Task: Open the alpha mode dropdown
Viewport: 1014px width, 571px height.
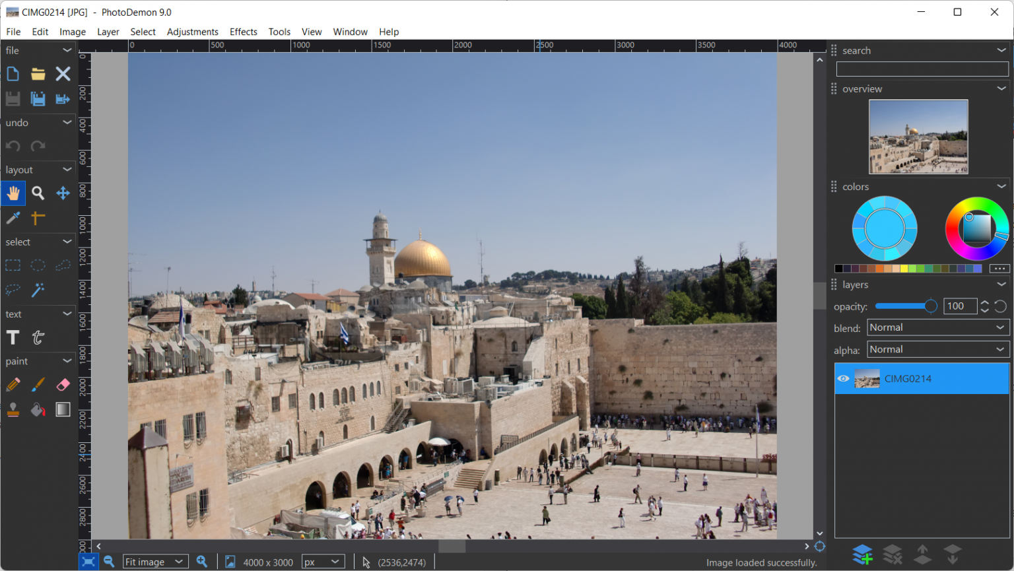Action: [937, 350]
